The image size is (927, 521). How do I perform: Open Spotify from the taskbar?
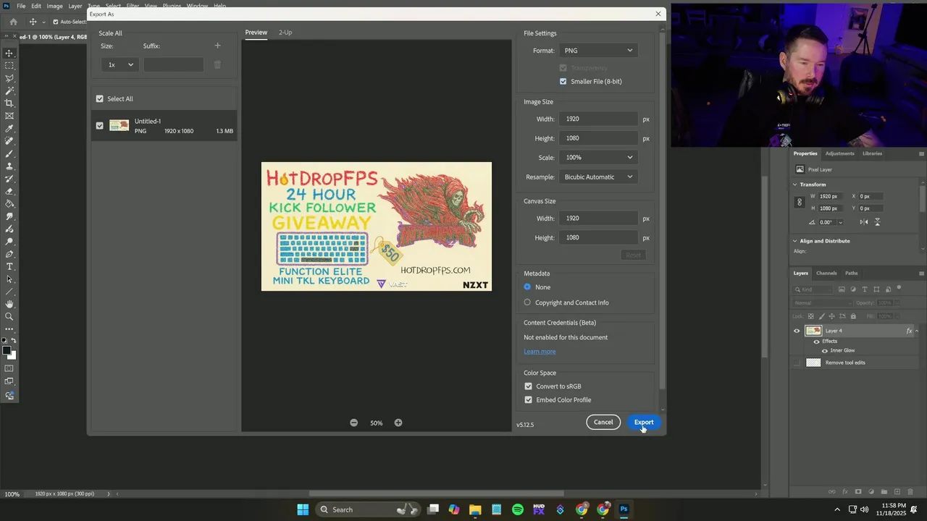(x=518, y=509)
